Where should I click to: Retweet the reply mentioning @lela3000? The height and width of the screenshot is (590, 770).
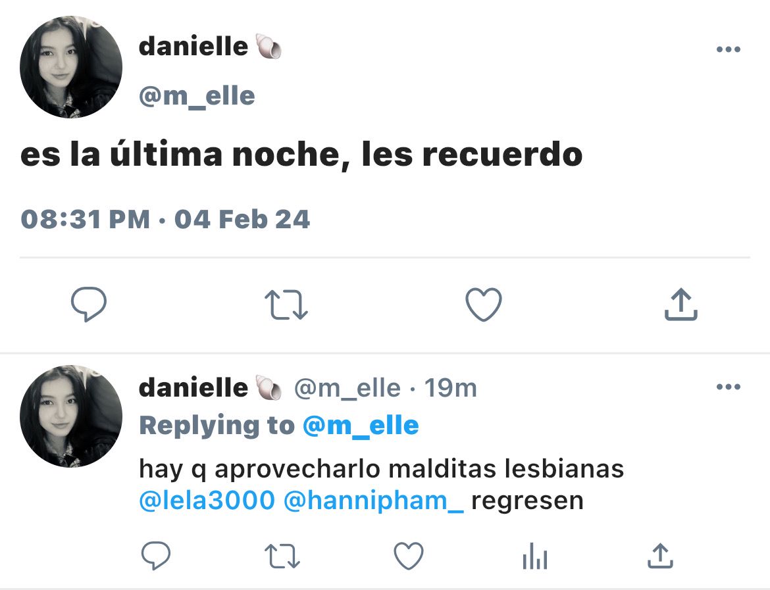(x=282, y=556)
